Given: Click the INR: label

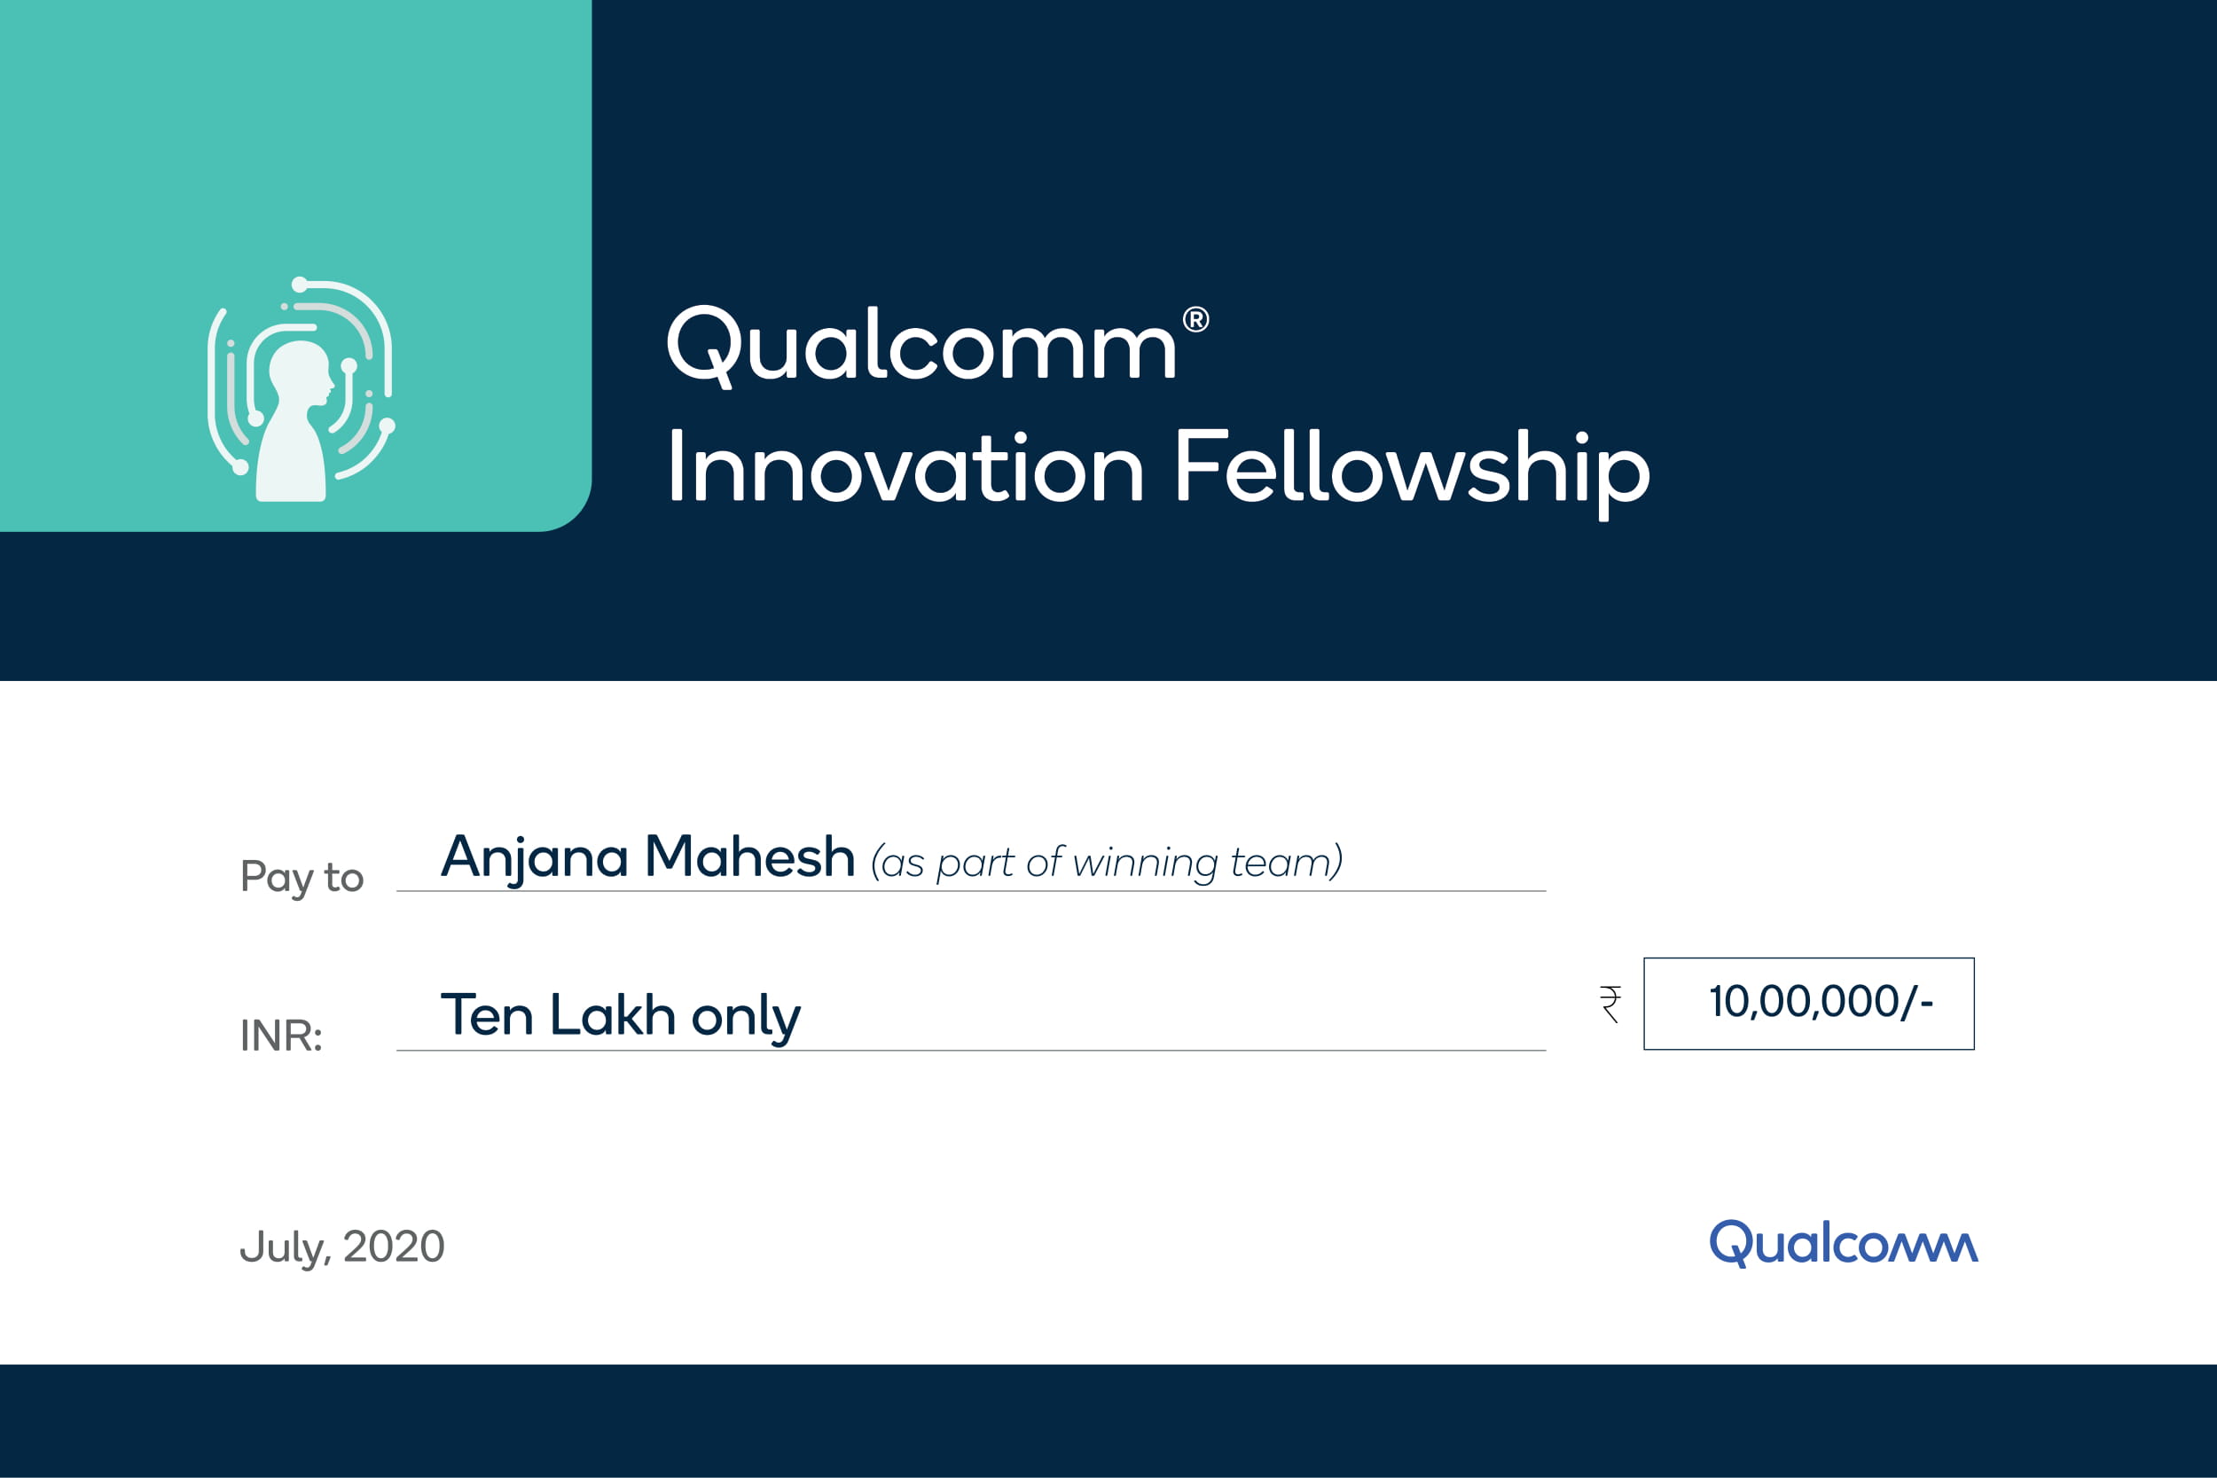Looking at the screenshot, I should [281, 1036].
